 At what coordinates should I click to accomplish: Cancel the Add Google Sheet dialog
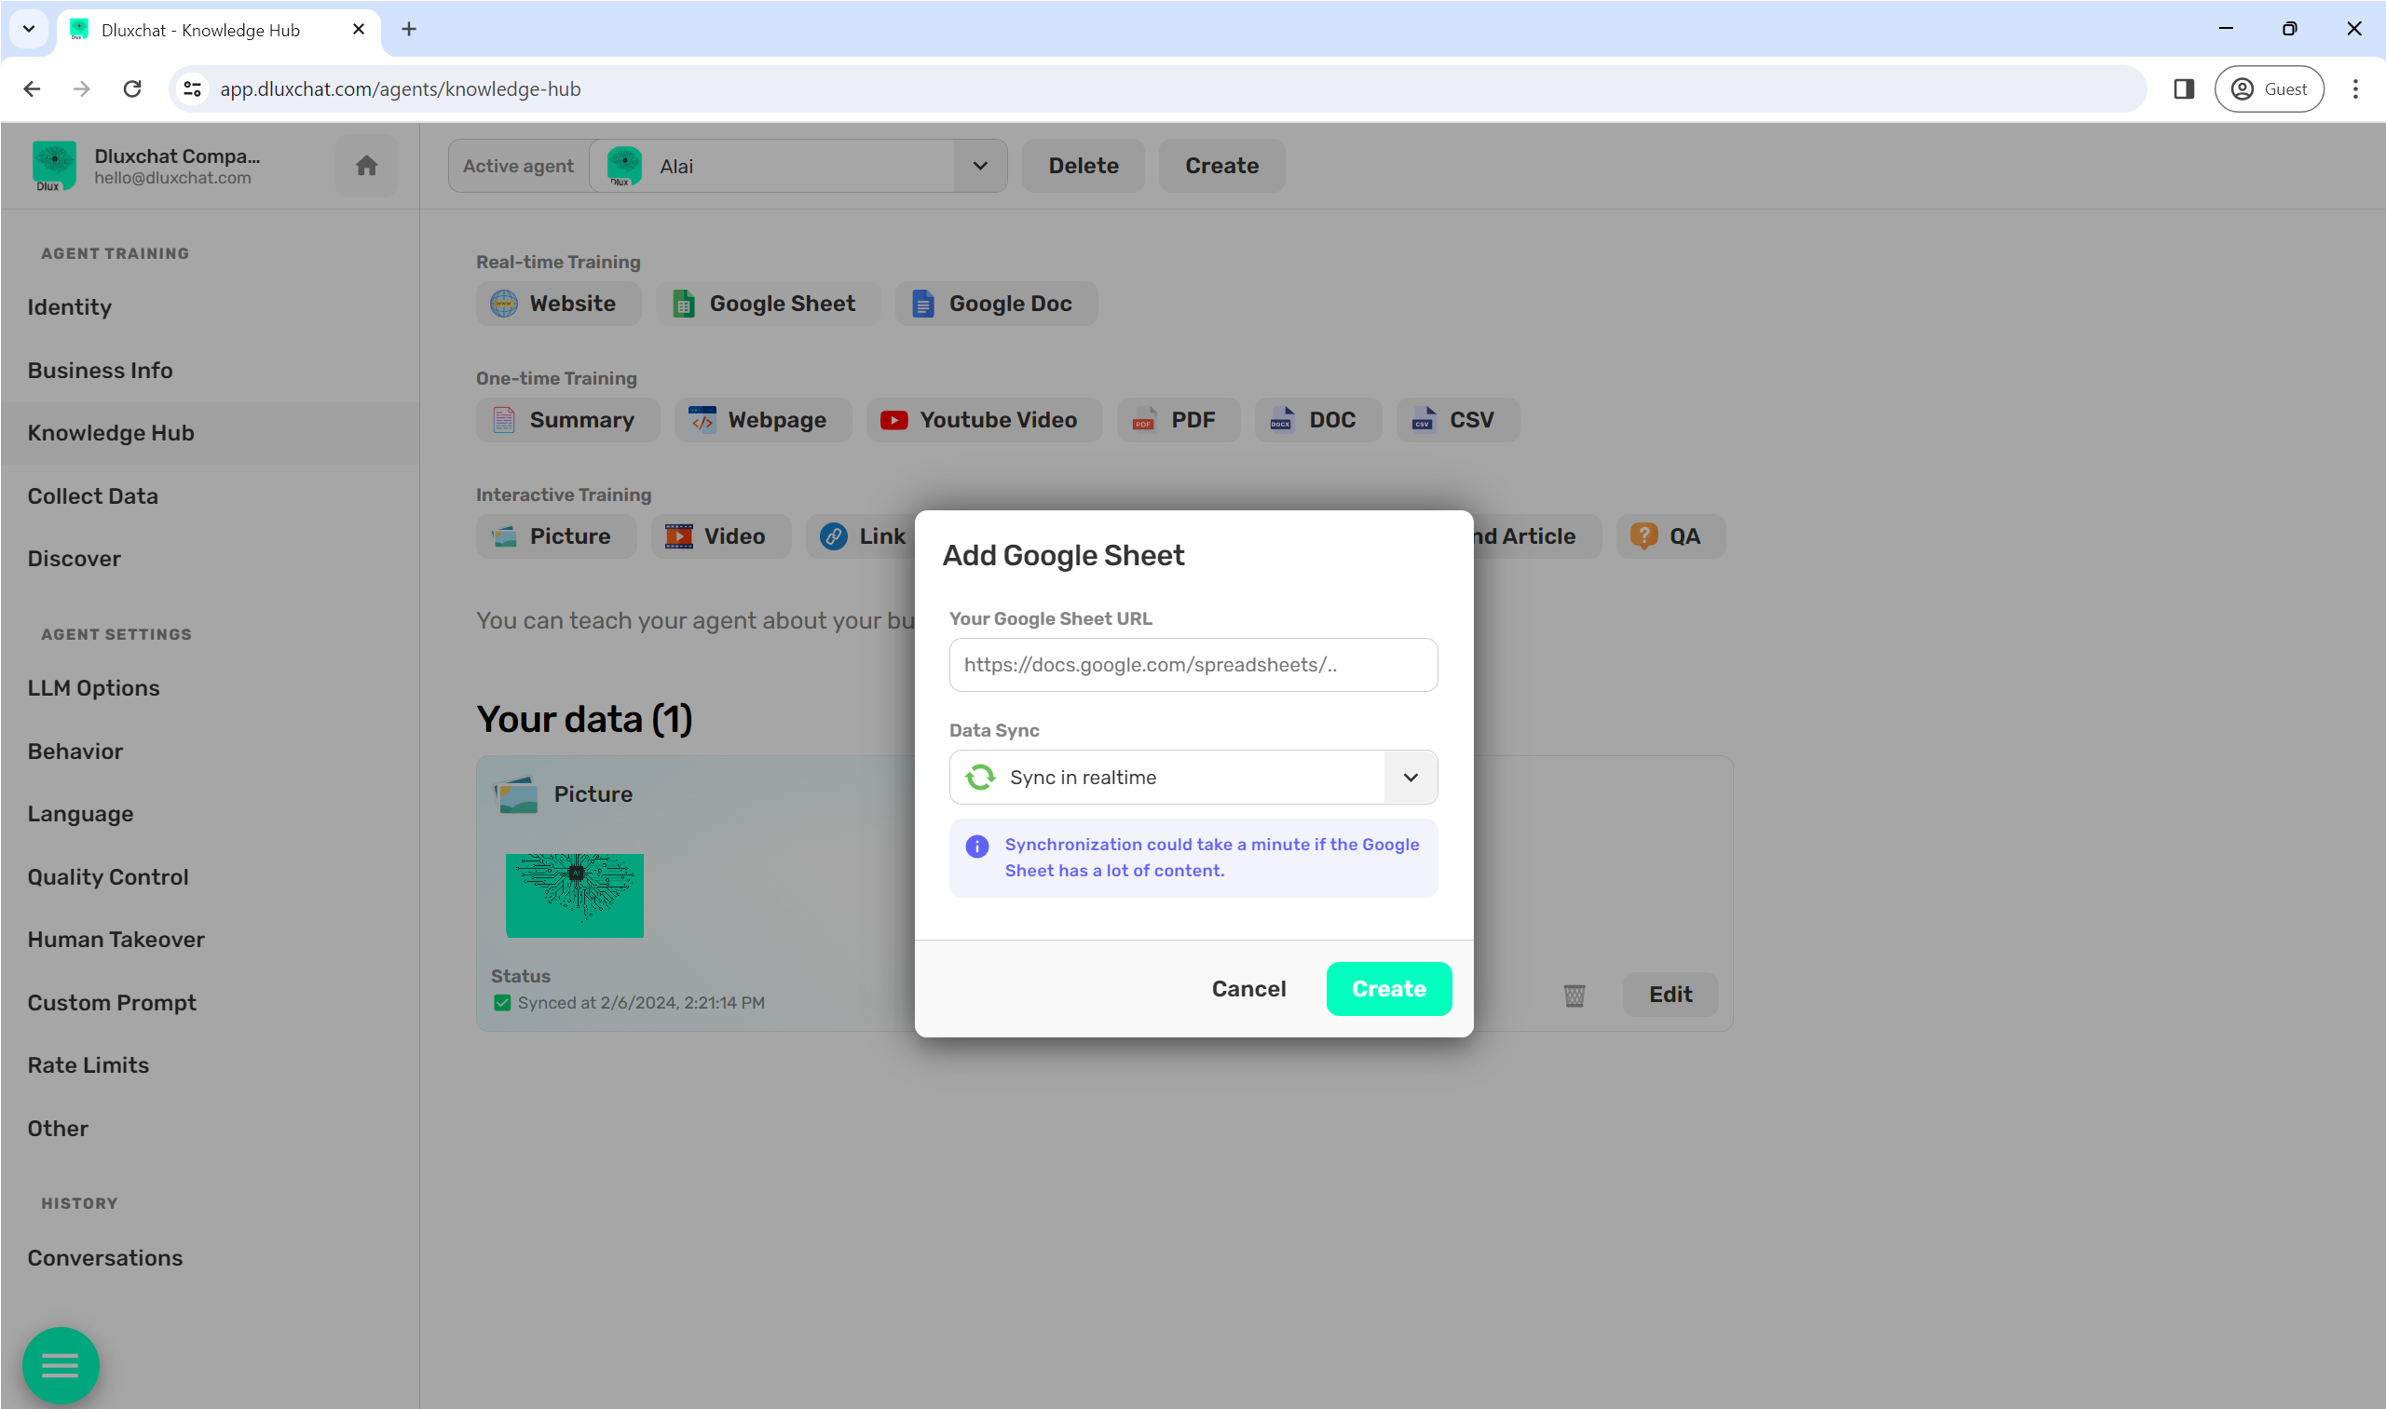point(1248,988)
